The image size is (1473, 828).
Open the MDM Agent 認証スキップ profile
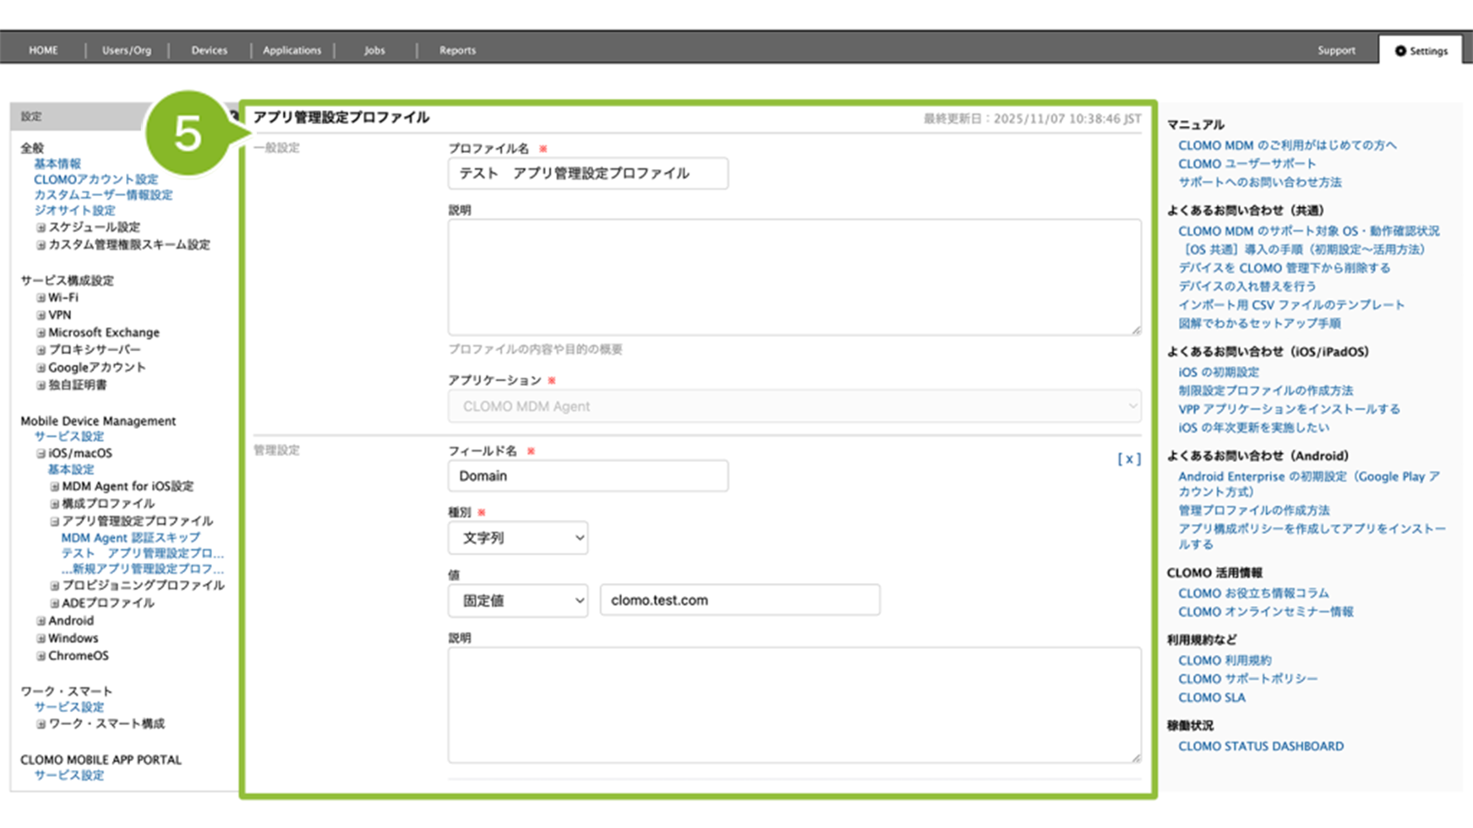(130, 538)
